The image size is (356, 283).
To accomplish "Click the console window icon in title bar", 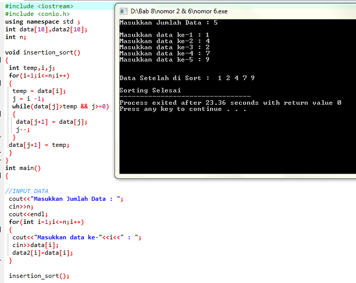I will click(x=123, y=11).
